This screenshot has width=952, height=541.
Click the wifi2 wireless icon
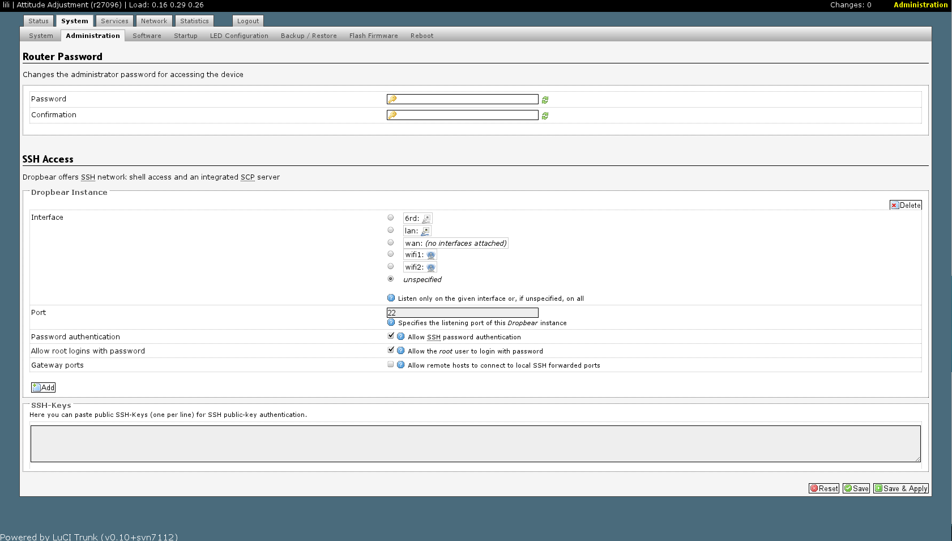pyautogui.click(x=431, y=267)
